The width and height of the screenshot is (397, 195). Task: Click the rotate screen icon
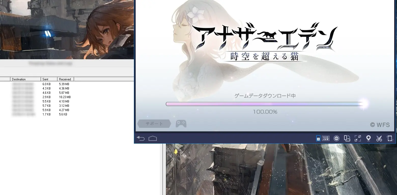click(x=347, y=138)
